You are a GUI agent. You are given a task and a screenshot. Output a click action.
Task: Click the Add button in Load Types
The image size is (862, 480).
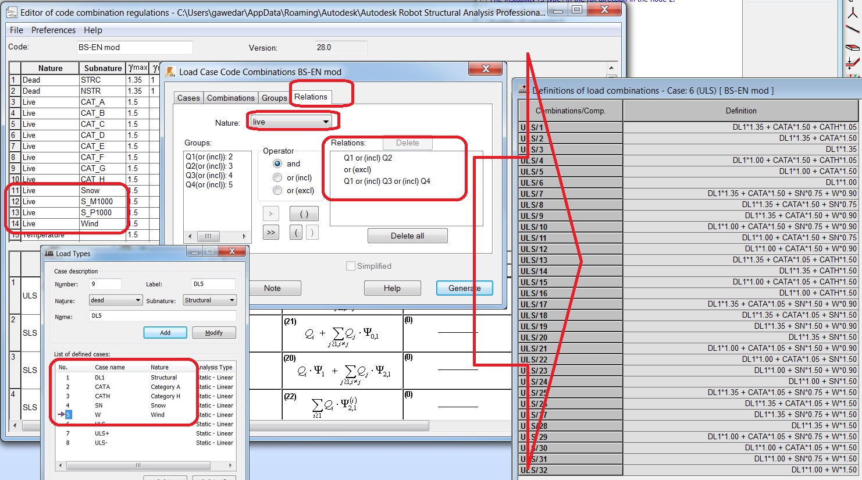(x=165, y=333)
